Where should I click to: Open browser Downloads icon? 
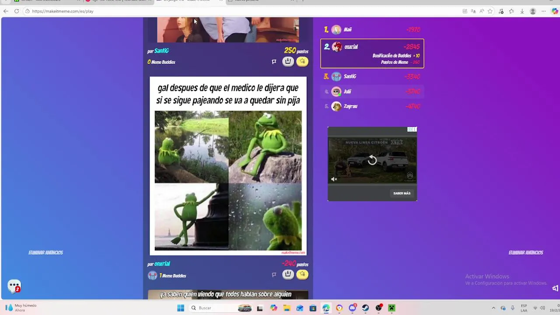pos(522,11)
